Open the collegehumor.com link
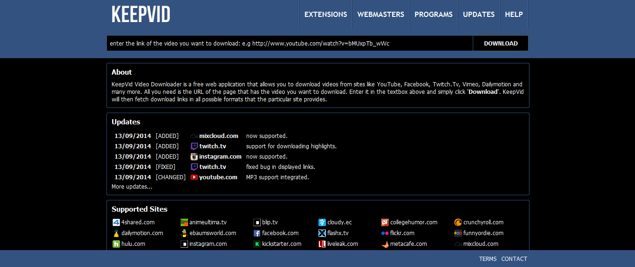 414,222
